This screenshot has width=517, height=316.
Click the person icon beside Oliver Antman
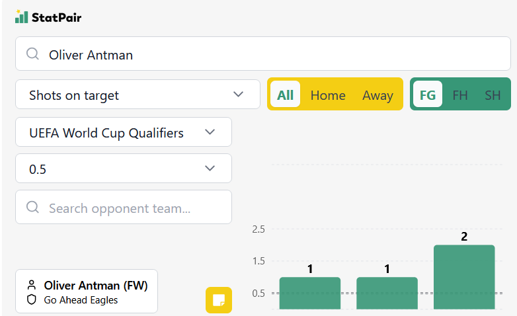click(32, 285)
